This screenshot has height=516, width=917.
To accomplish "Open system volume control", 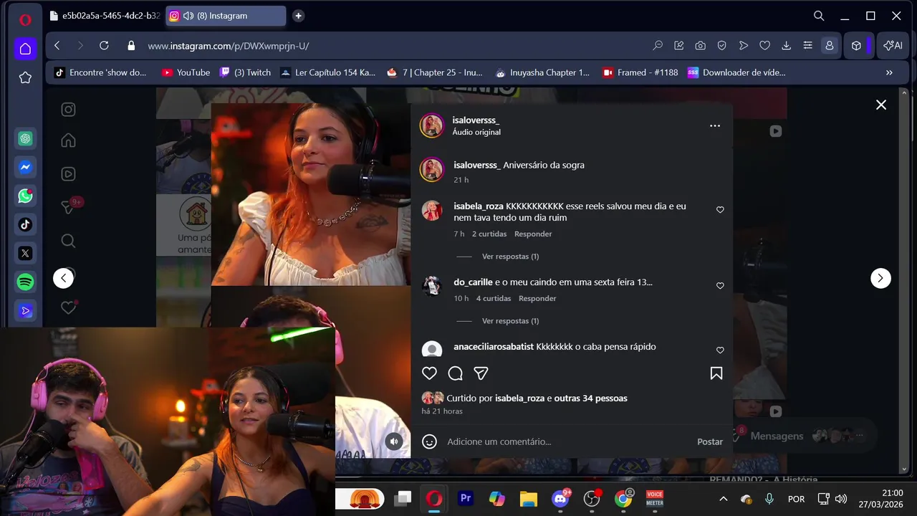I will 841,499.
